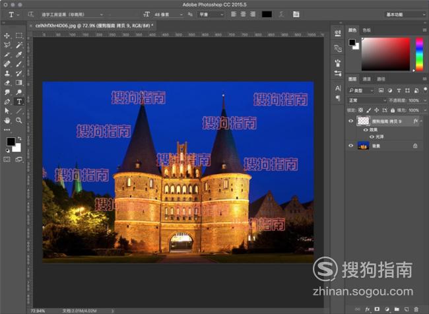
Task: Switch to the Paths panel tab
Action: click(x=381, y=79)
